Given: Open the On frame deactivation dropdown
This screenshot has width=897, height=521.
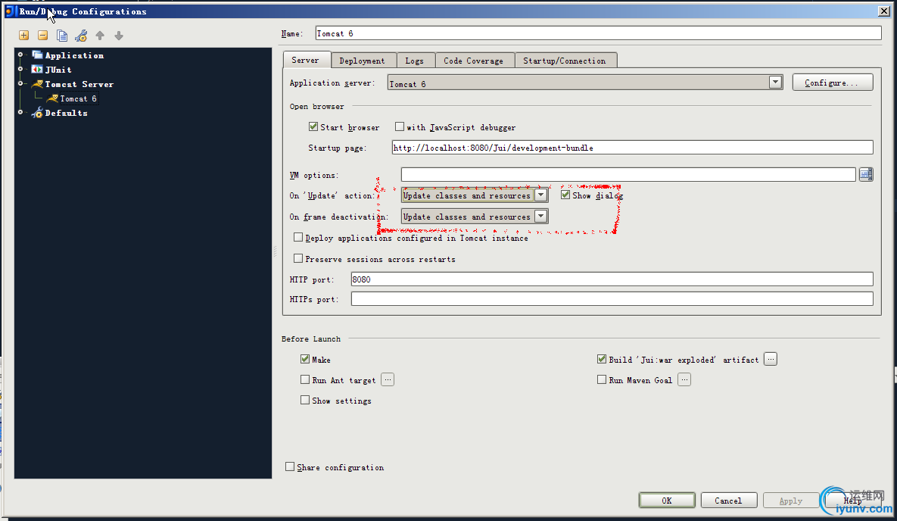Looking at the screenshot, I should click(x=540, y=217).
